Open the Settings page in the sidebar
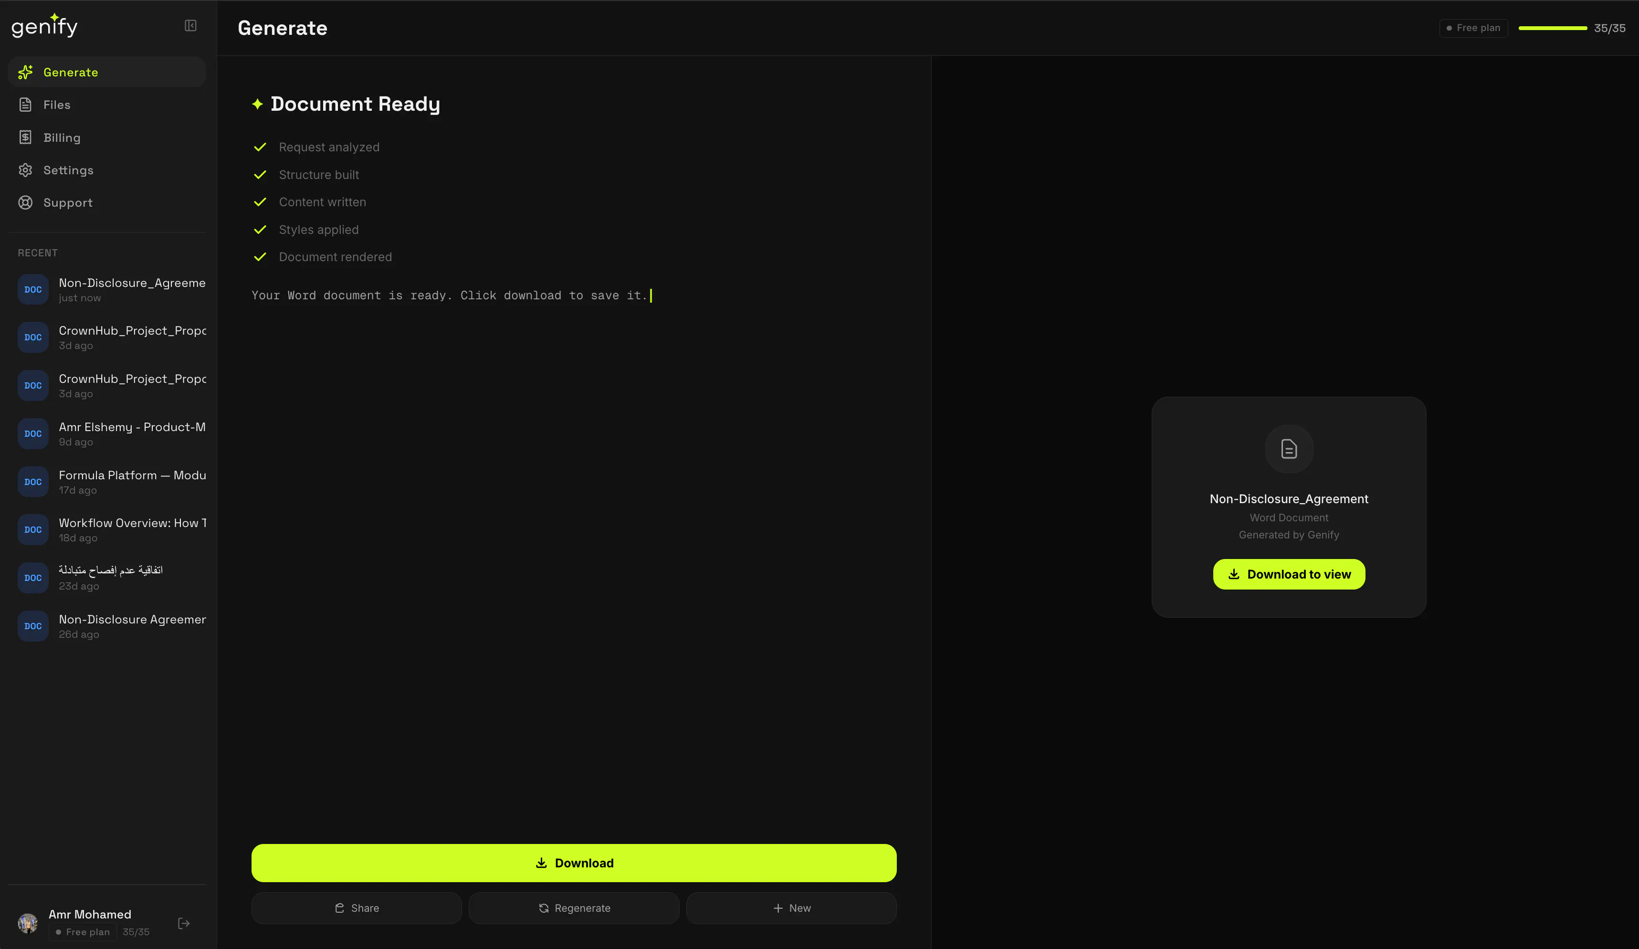Image resolution: width=1639 pixels, height=949 pixels. [x=106, y=170]
